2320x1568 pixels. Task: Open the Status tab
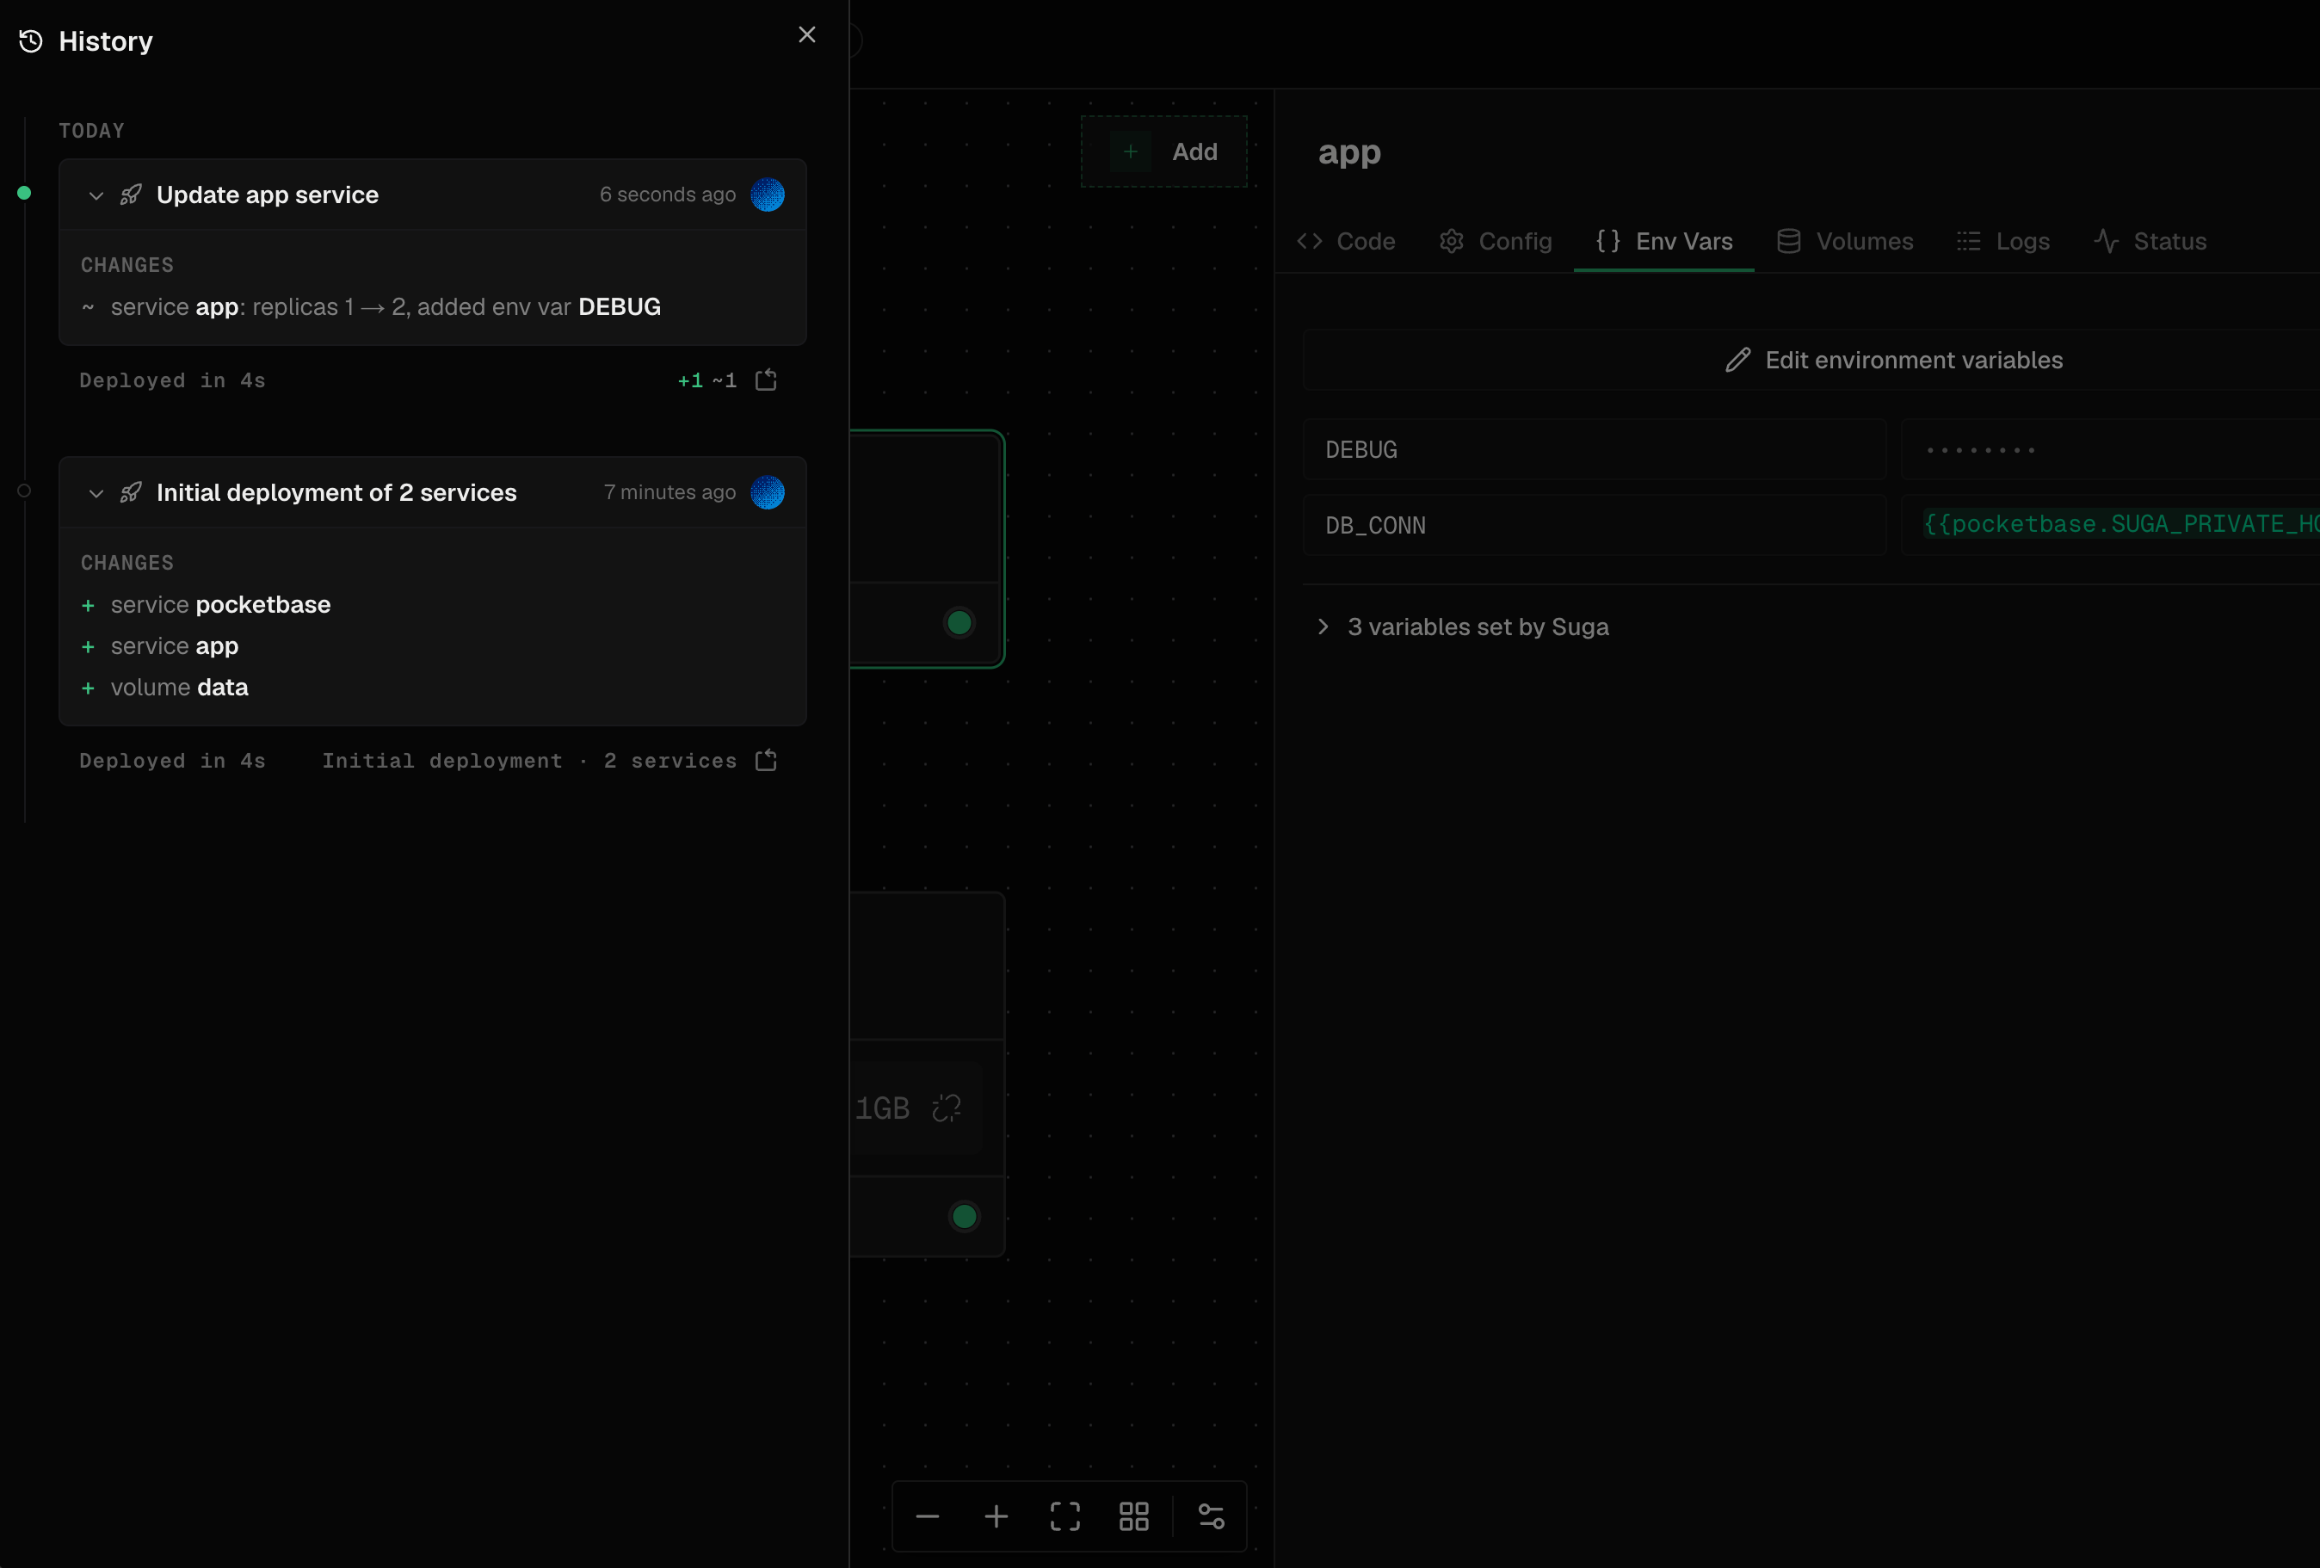[2150, 242]
